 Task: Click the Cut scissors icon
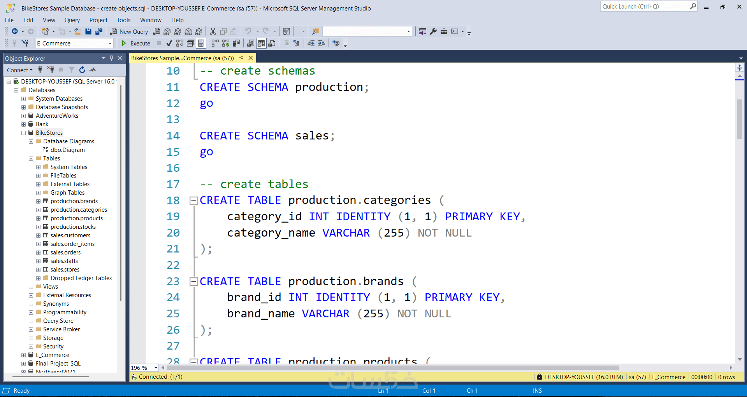[x=213, y=31]
